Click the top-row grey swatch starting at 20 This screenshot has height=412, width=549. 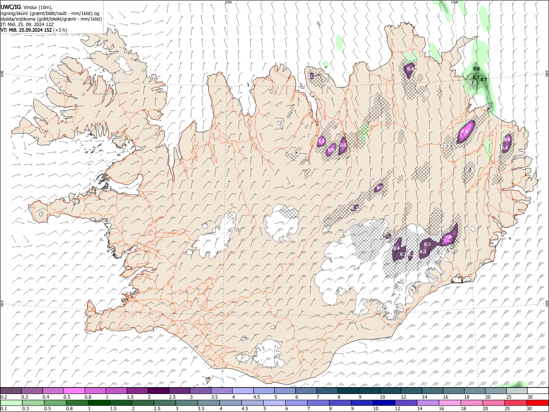click(x=496, y=391)
